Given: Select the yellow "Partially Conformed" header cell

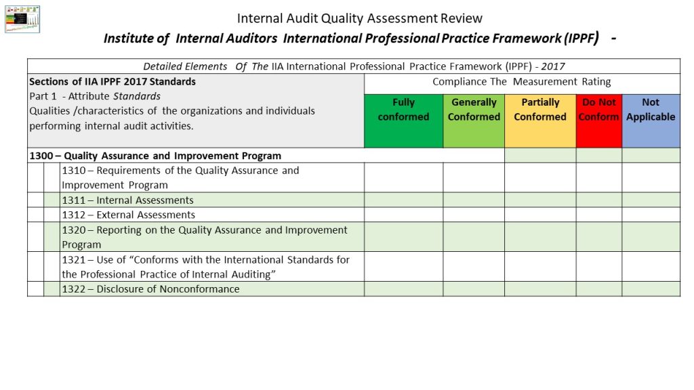Looking at the screenshot, I should click(x=540, y=121).
